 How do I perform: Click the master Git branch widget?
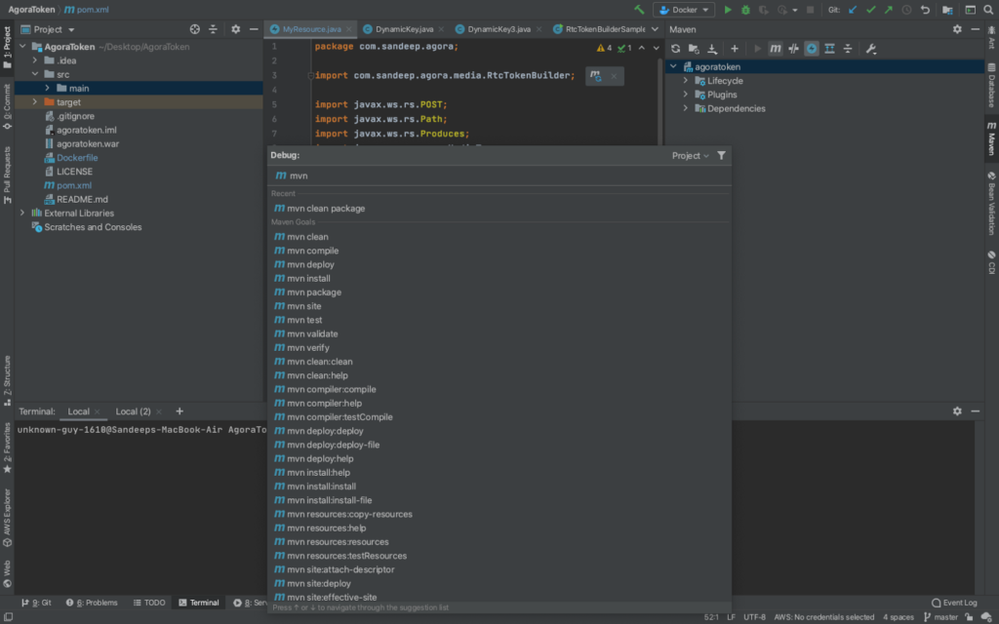click(941, 617)
